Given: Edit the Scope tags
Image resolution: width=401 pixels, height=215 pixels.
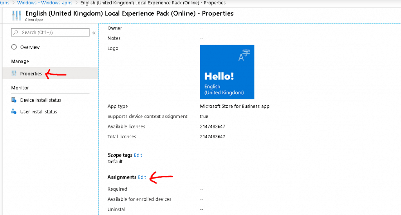Looking at the screenshot, I should [138, 155].
